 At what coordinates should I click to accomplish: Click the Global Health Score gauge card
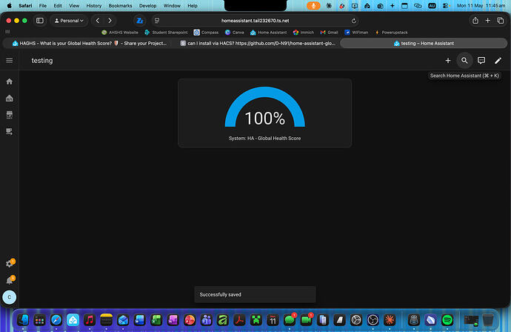264,113
